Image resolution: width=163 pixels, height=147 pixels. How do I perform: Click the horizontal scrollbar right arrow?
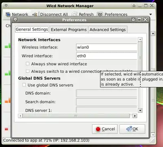click(135, 116)
